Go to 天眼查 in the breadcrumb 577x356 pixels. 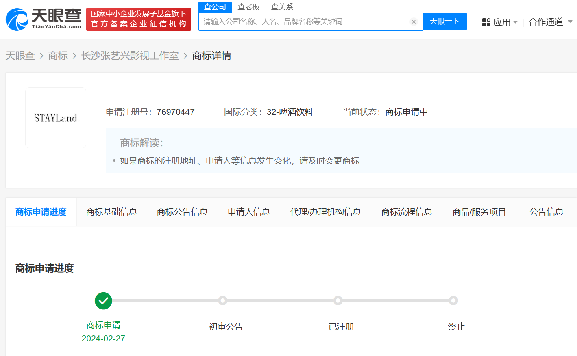pyautogui.click(x=20, y=56)
